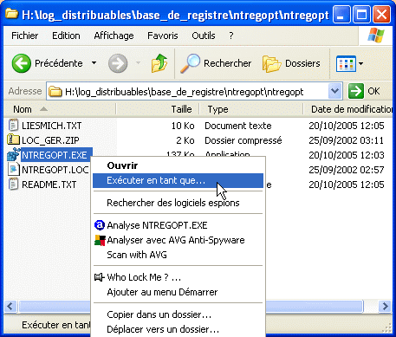396x337 pixels.
Task: Open the Fichier menu
Action: [x=25, y=36]
